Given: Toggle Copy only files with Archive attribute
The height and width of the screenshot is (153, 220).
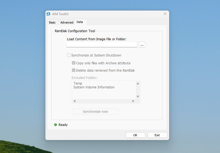Looking at the screenshot, I should (74, 63).
